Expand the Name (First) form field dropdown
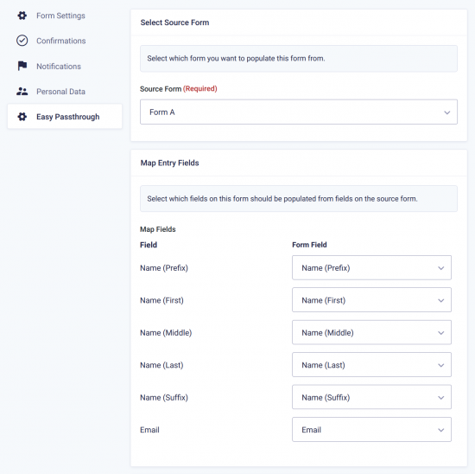 tap(371, 300)
